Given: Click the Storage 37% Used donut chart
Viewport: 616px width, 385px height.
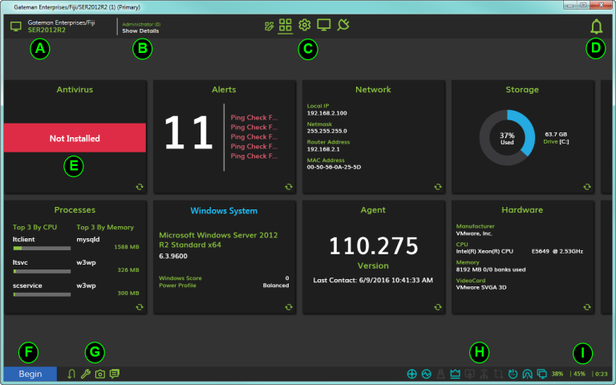Looking at the screenshot, I should 507,138.
